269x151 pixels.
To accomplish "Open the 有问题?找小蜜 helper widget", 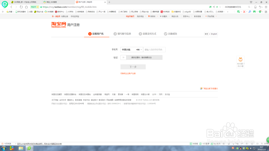I will click(240, 62).
